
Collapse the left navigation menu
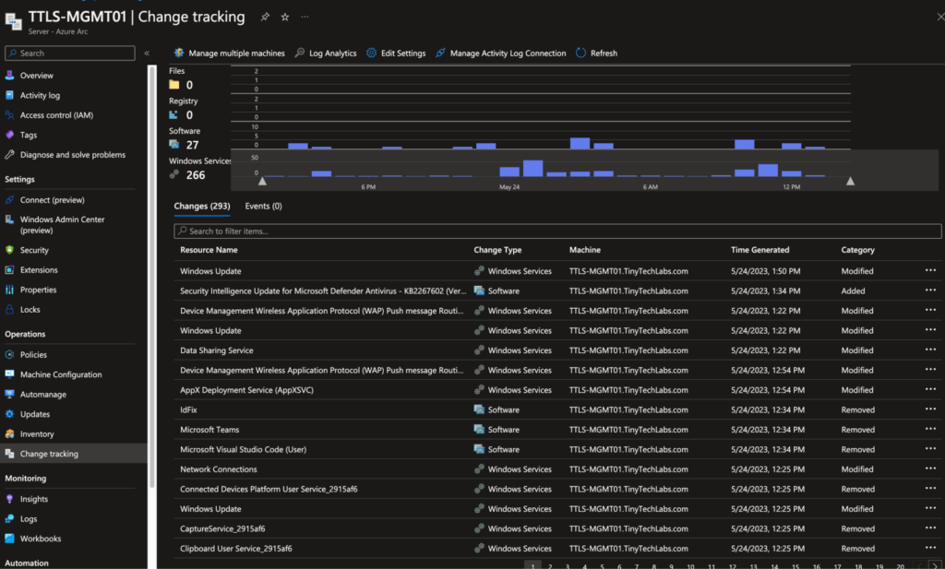click(x=147, y=53)
